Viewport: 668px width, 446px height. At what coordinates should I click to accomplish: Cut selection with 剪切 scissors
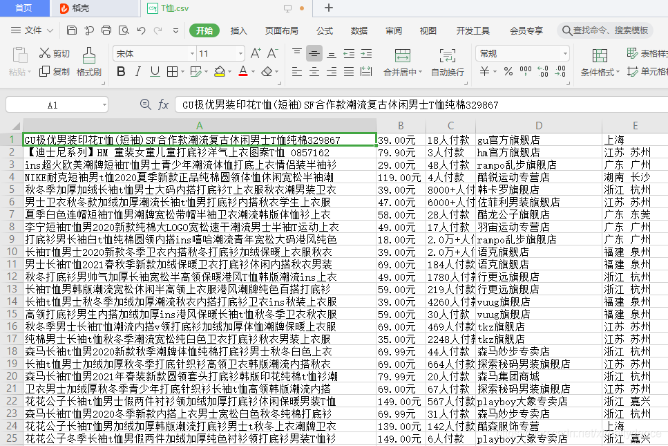pos(54,53)
